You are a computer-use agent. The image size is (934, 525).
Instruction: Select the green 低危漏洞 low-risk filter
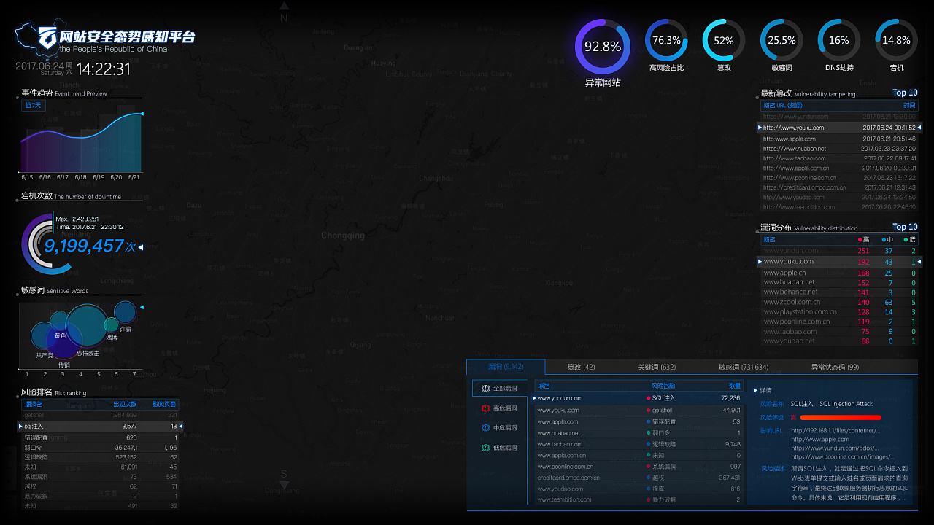pyautogui.click(x=499, y=448)
